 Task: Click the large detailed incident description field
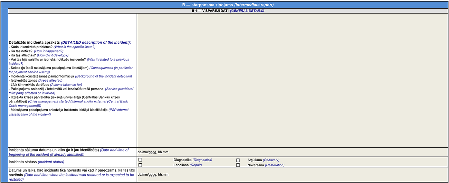292,80
